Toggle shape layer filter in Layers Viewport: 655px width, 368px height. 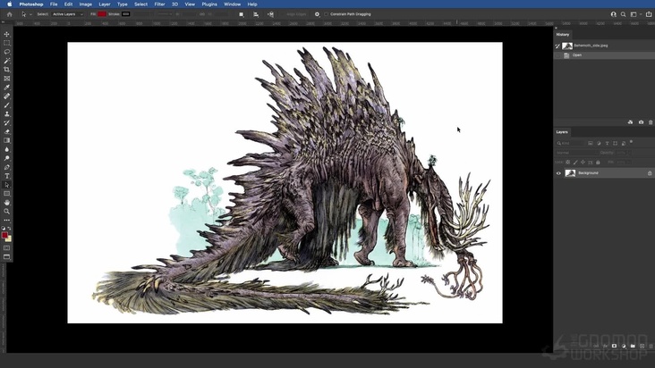coord(616,144)
